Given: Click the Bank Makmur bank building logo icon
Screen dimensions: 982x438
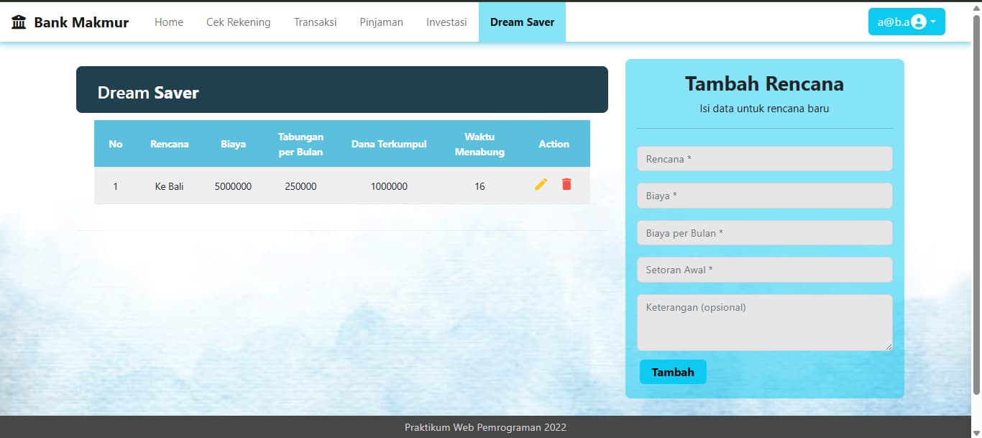Looking at the screenshot, I should pyautogui.click(x=18, y=21).
